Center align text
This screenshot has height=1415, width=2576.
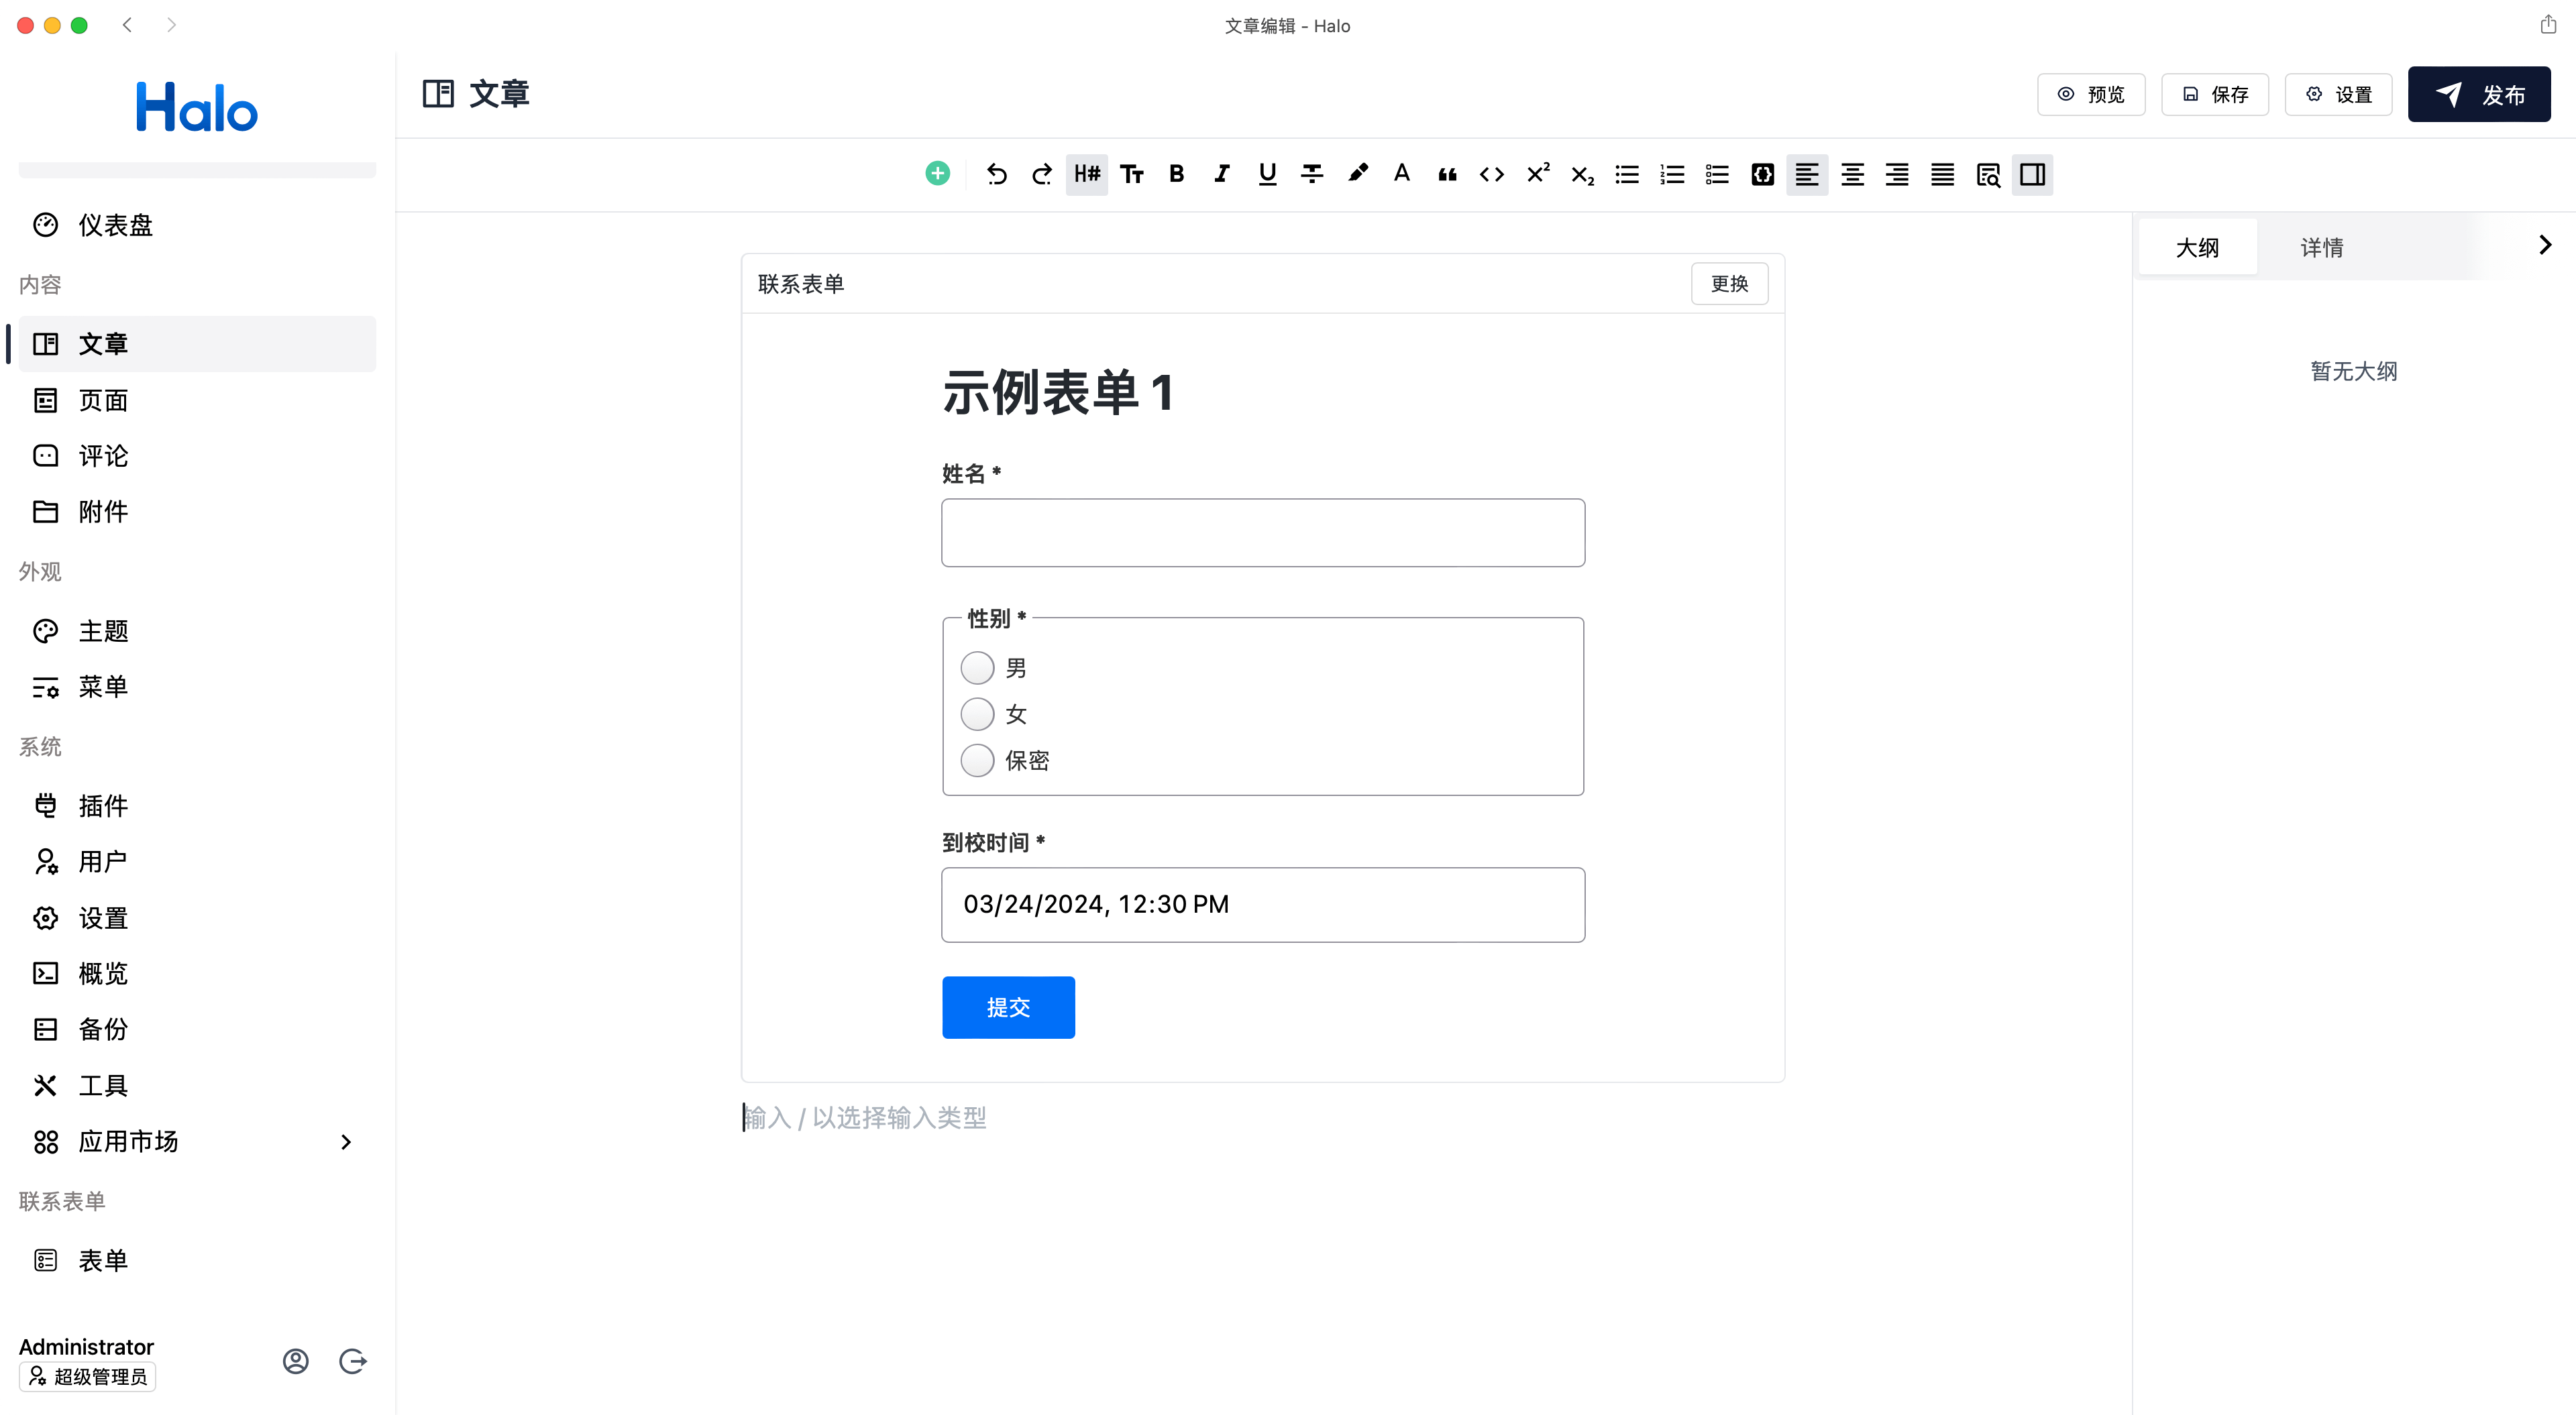pos(1852,174)
